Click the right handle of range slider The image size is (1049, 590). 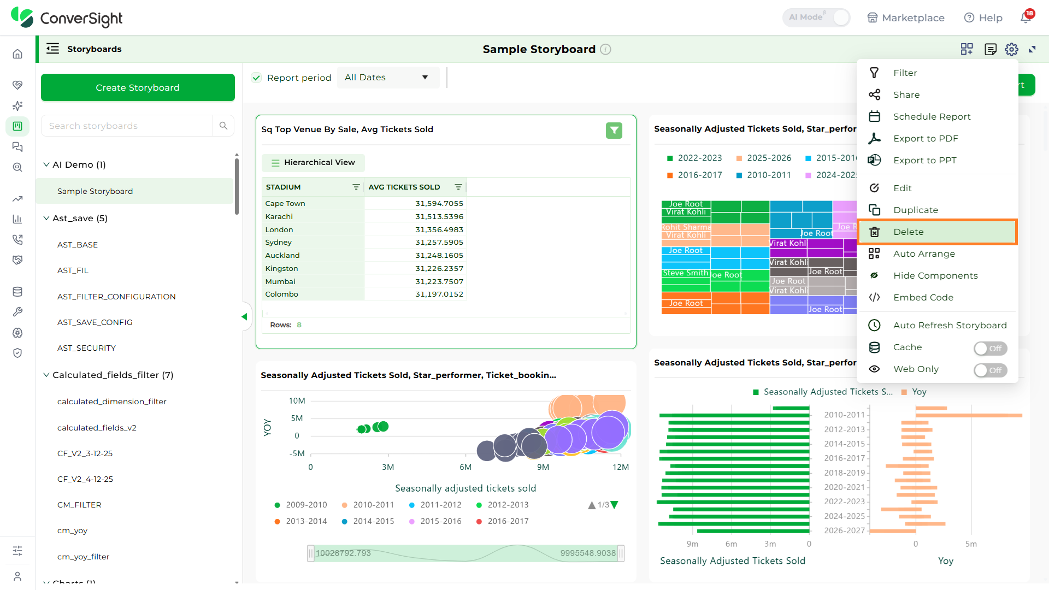click(x=621, y=553)
